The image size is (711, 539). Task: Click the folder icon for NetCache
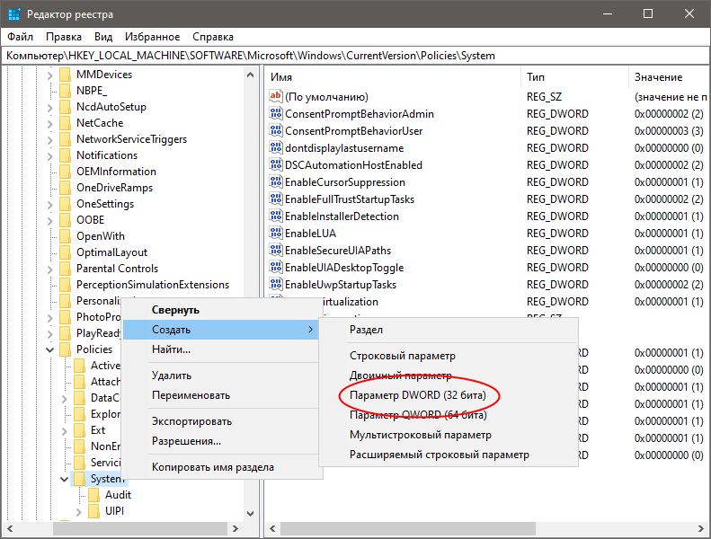(65, 123)
